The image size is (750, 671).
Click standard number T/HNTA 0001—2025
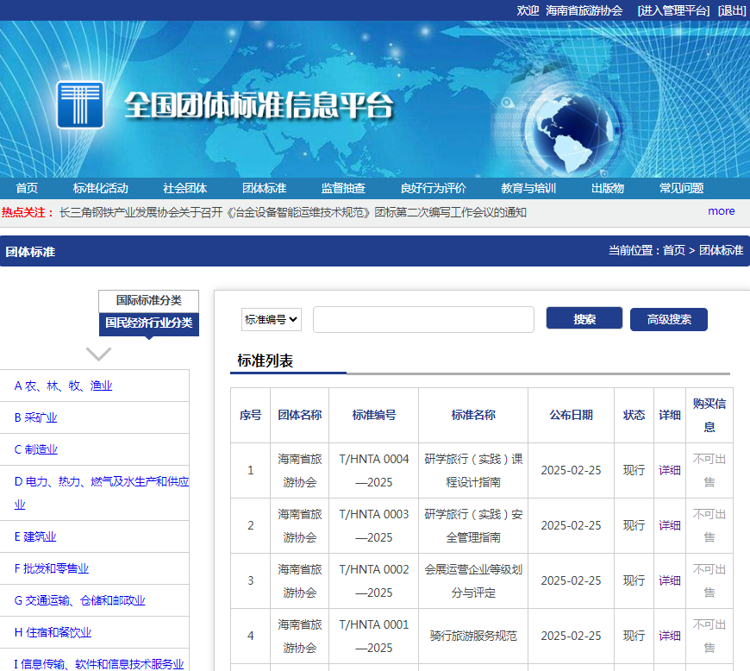click(x=374, y=636)
